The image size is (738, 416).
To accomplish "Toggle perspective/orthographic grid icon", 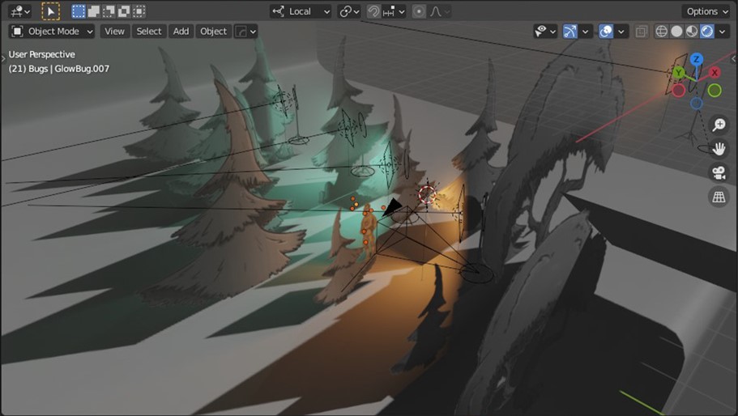I will click(x=719, y=197).
